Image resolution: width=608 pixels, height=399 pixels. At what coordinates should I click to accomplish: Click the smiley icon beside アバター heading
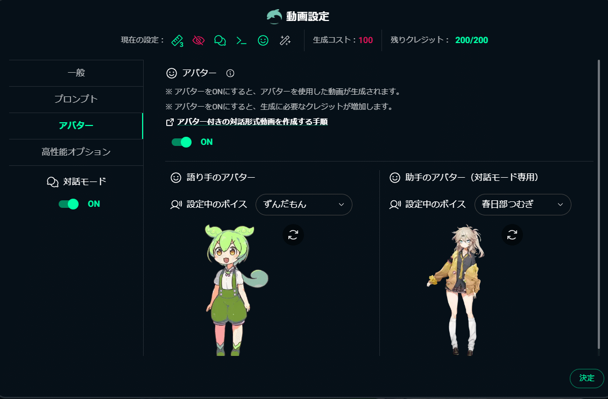coord(172,73)
